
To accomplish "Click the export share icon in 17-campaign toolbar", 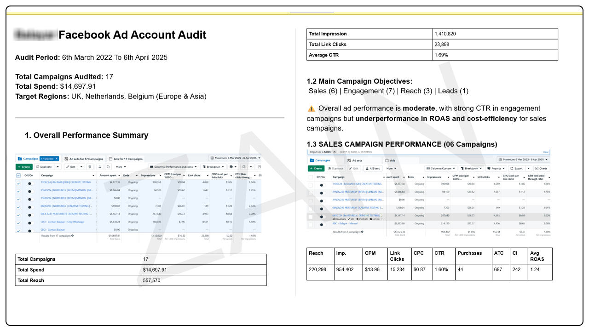I will coord(244,167).
